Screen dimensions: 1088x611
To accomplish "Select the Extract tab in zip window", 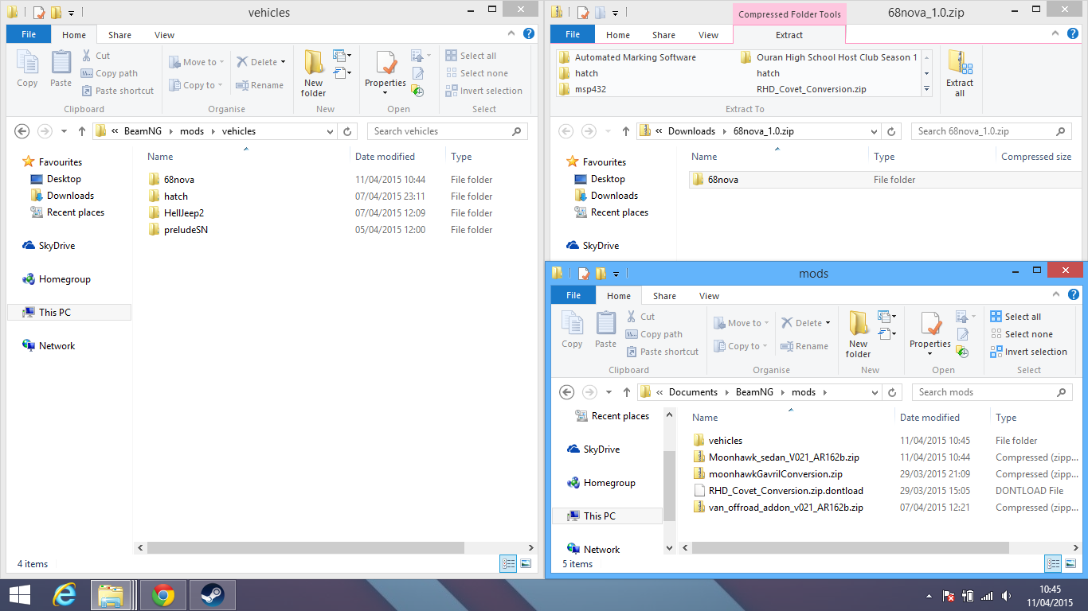I will pyautogui.click(x=789, y=35).
